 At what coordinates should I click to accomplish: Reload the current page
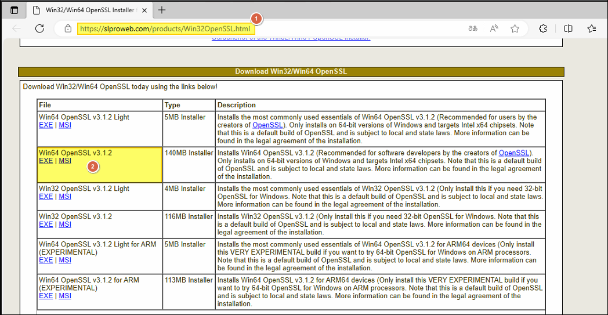coord(39,28)
